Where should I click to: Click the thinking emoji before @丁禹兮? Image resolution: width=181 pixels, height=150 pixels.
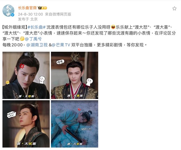point(22,39)
